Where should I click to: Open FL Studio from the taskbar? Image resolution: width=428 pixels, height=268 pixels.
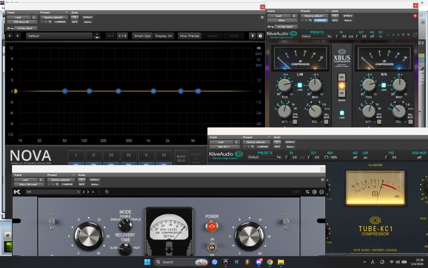248,262
